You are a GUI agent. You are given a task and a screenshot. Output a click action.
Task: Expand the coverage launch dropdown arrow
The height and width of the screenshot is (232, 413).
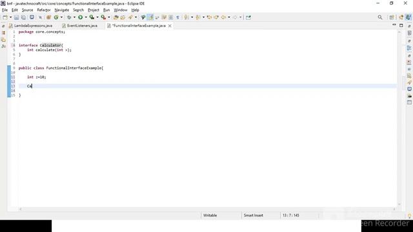coord(62,17)
